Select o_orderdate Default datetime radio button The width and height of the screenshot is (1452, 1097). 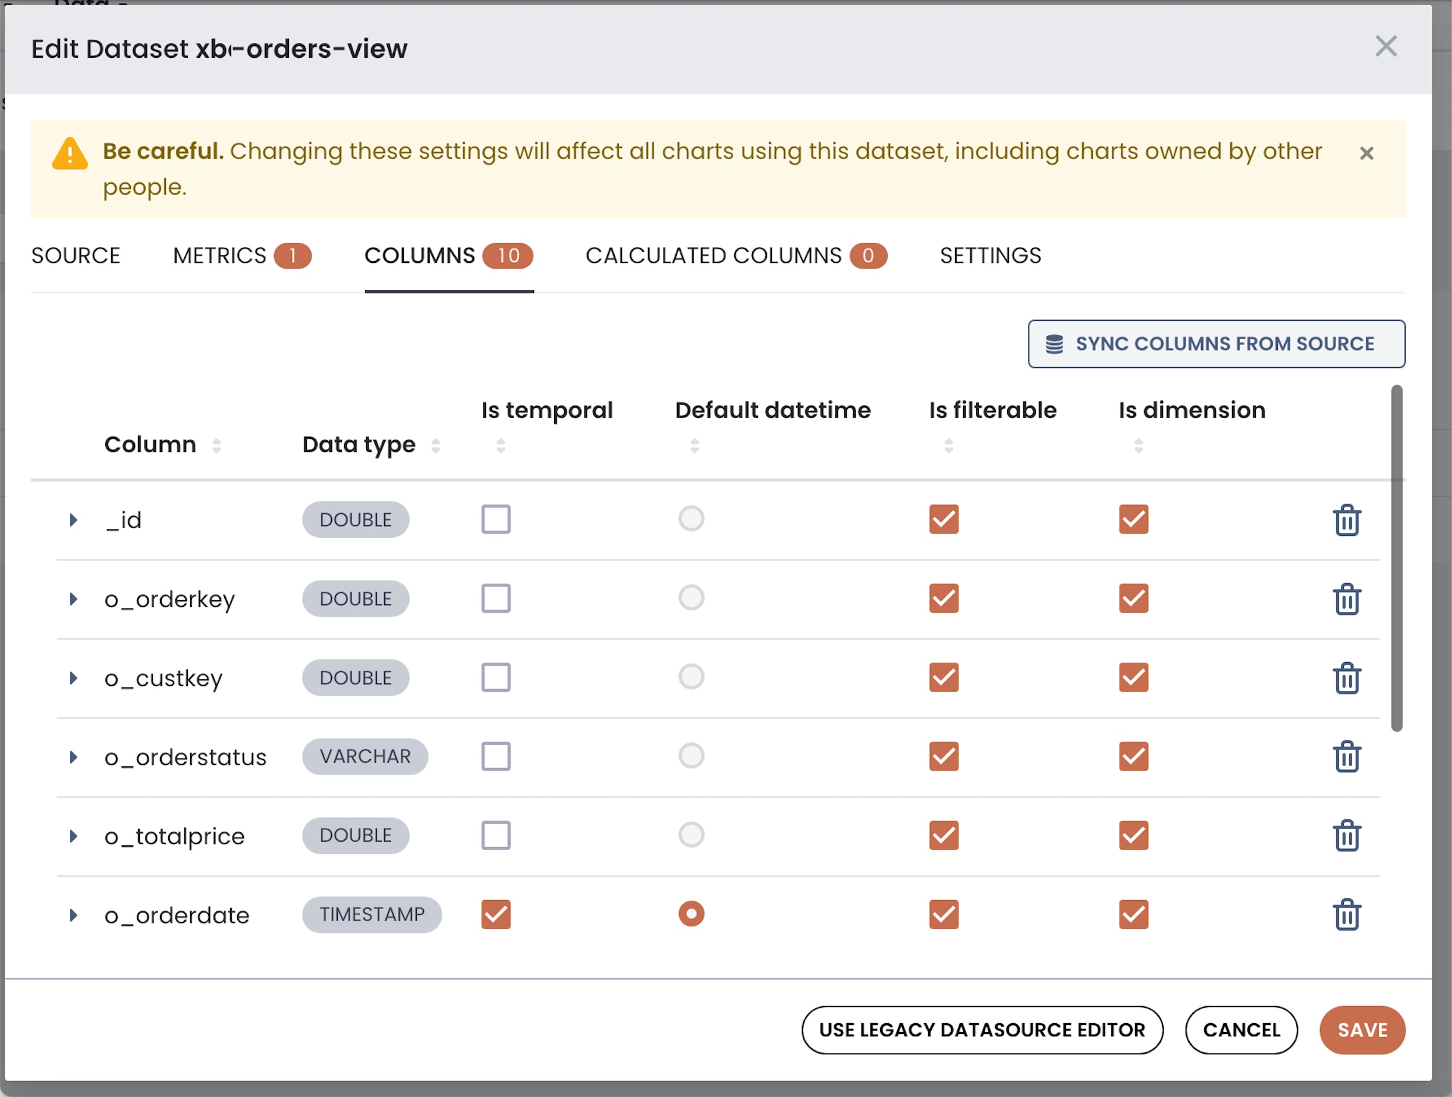click(691, 914)
